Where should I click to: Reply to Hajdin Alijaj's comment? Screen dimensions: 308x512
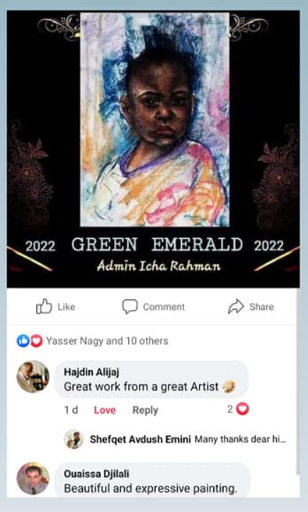pos(145,410)
